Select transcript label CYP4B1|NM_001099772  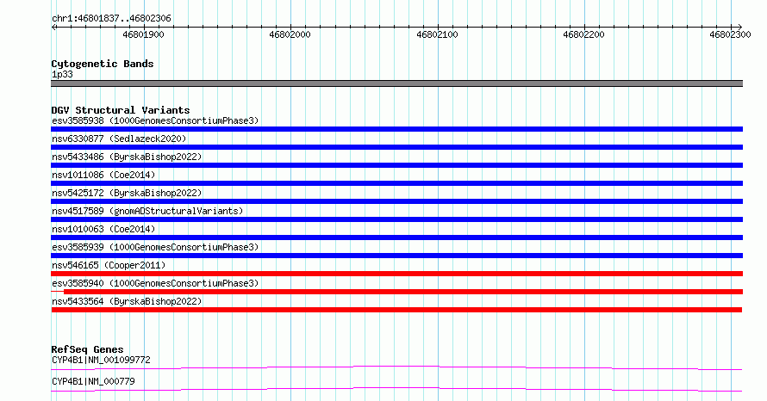tap(101, 360)
